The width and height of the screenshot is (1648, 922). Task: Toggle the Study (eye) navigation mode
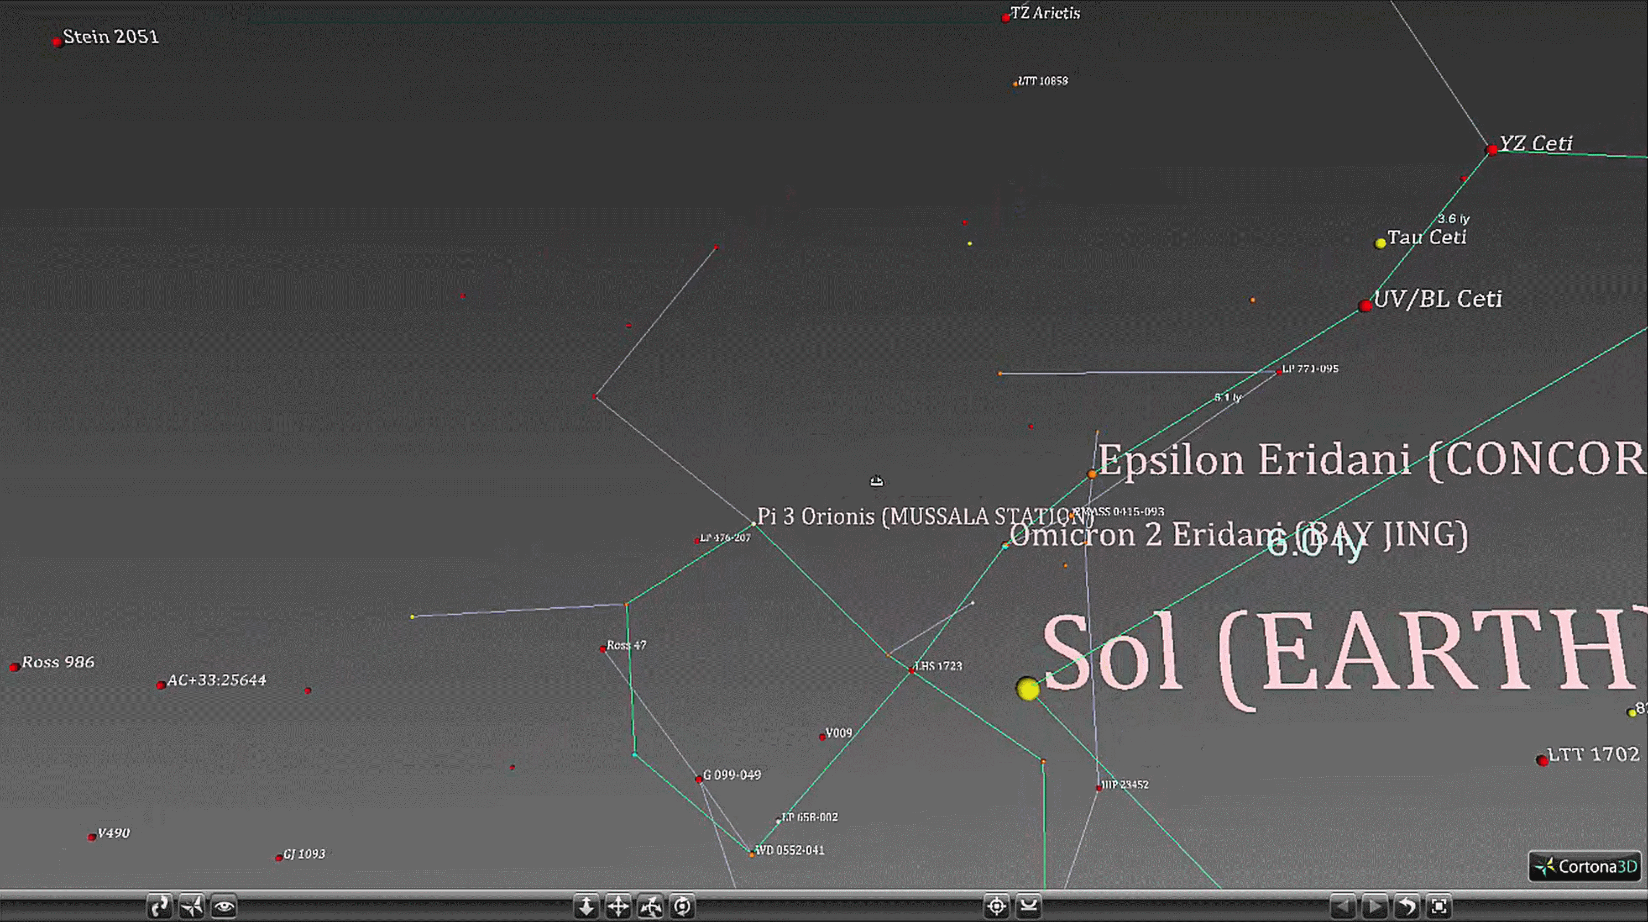(224, 907)
